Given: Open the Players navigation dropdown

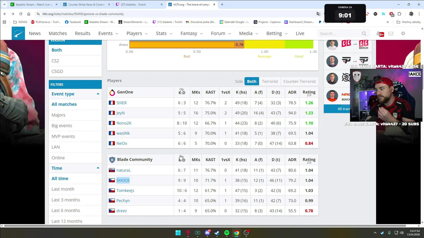Looking at the screenshot, I should (x=137, y=33).
